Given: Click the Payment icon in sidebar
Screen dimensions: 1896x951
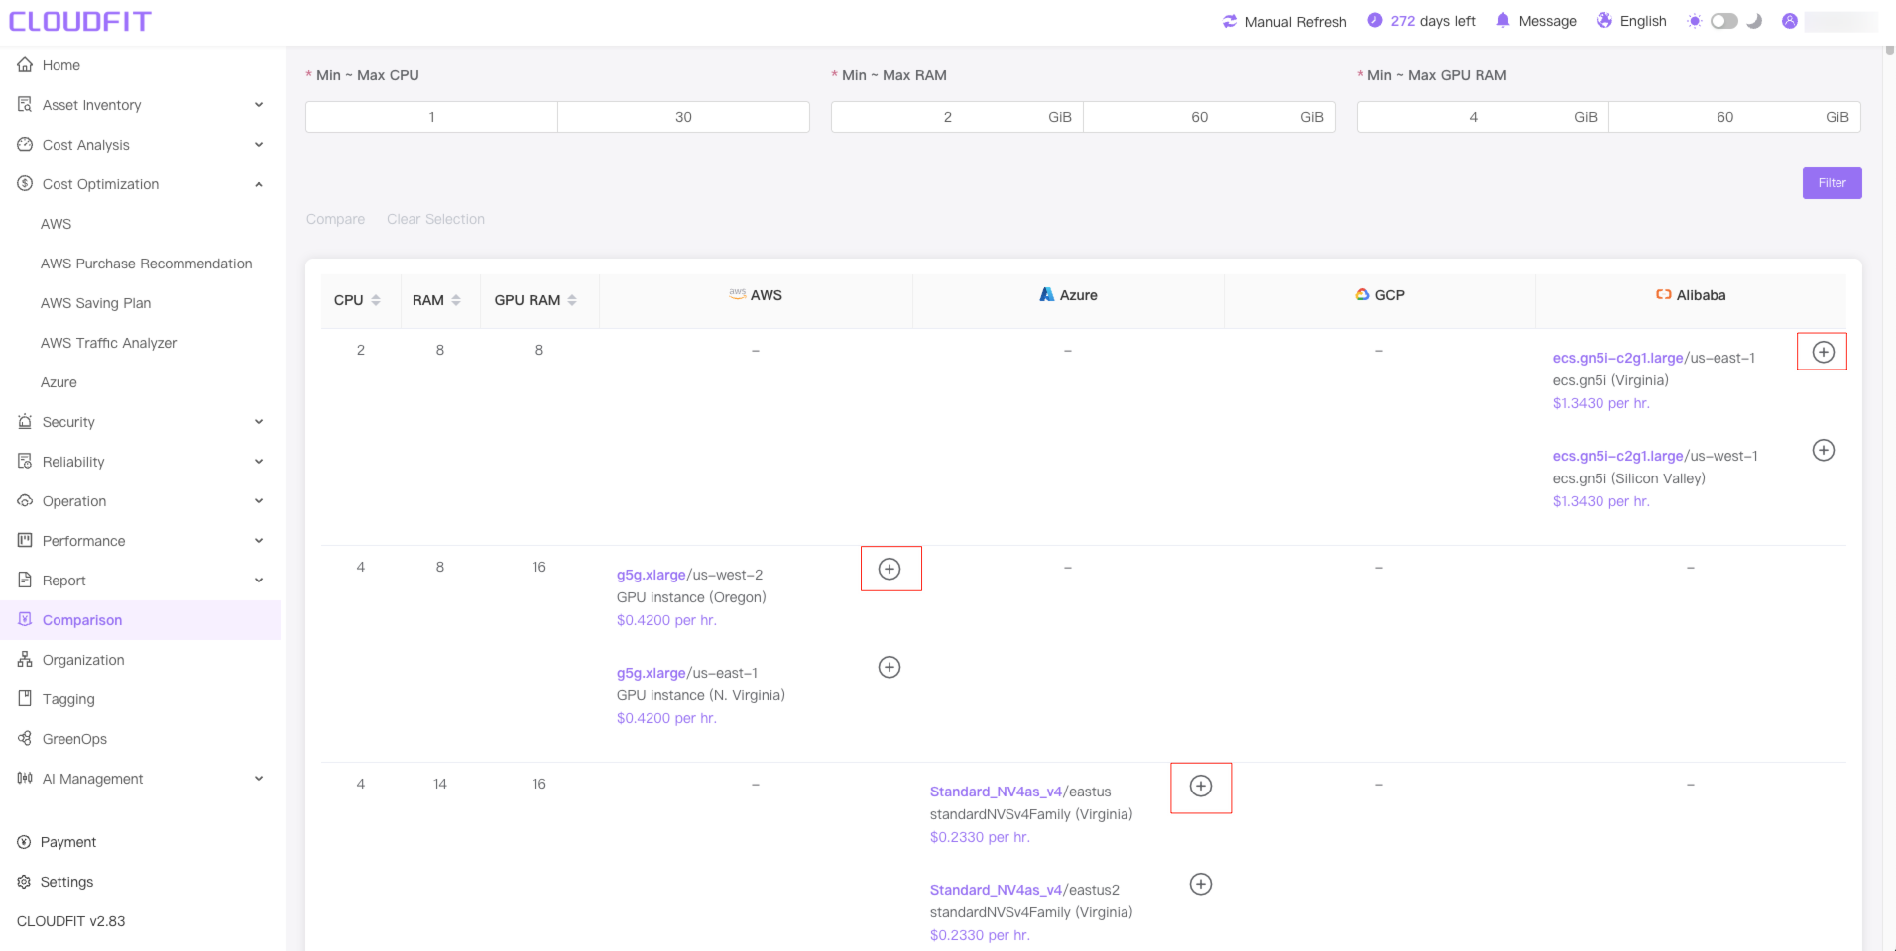Looking at the screenshot, I should coord(24,842).
